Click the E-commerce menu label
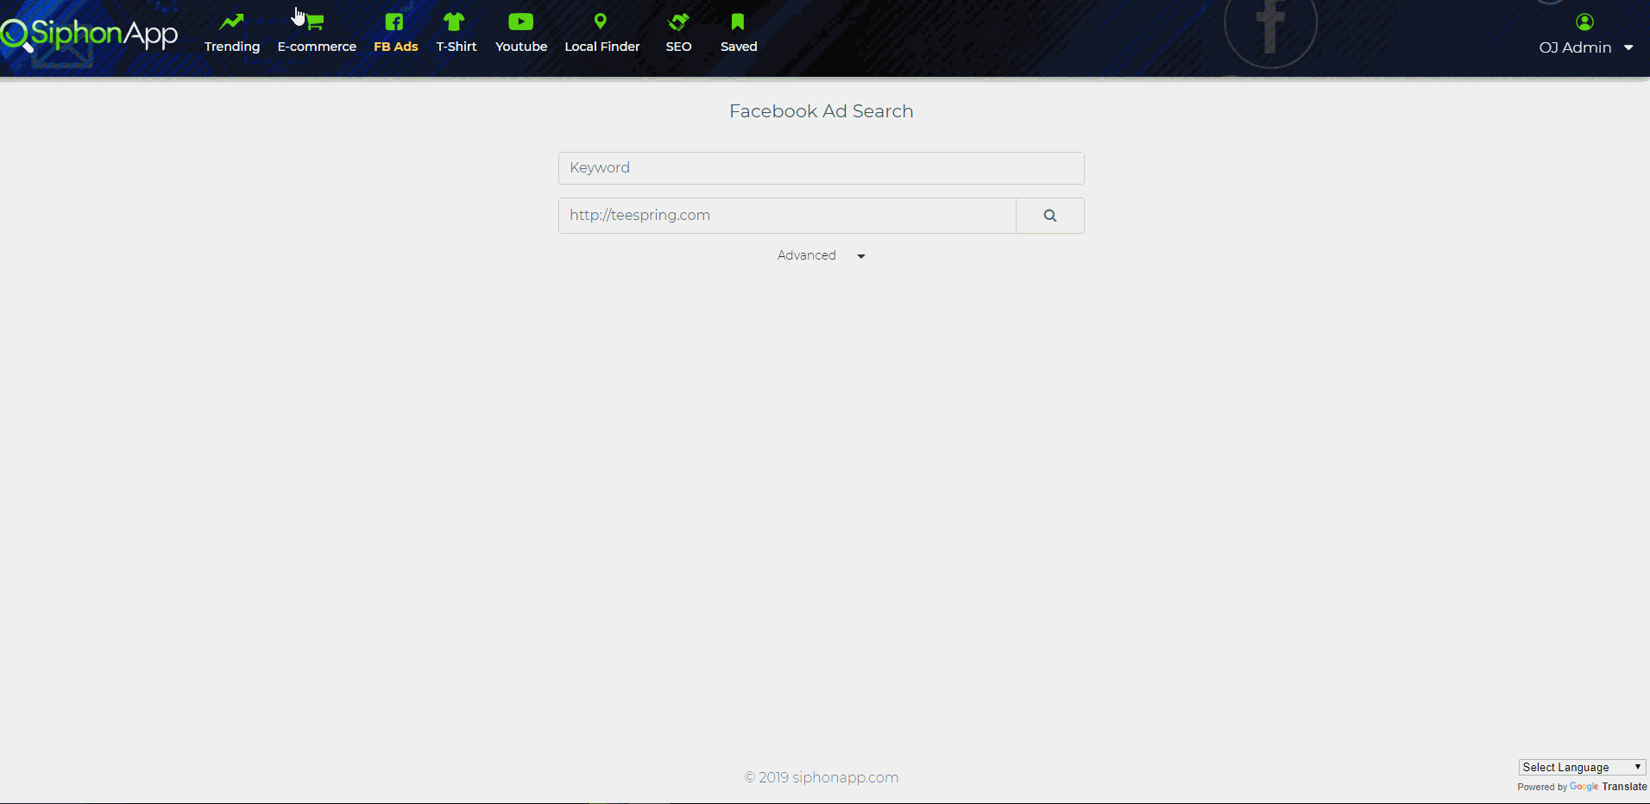This screenshot has width=1650, height=804. pyautogui.click(x=317, y=47)
